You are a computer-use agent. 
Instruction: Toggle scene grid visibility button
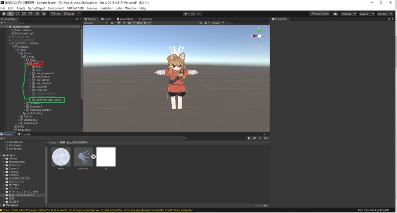(145, 23)
